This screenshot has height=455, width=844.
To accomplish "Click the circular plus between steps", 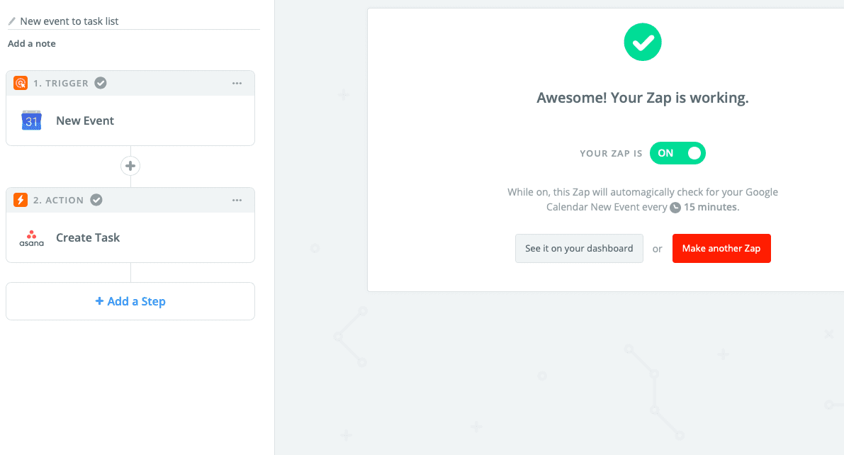I will (x=130, y=166).
